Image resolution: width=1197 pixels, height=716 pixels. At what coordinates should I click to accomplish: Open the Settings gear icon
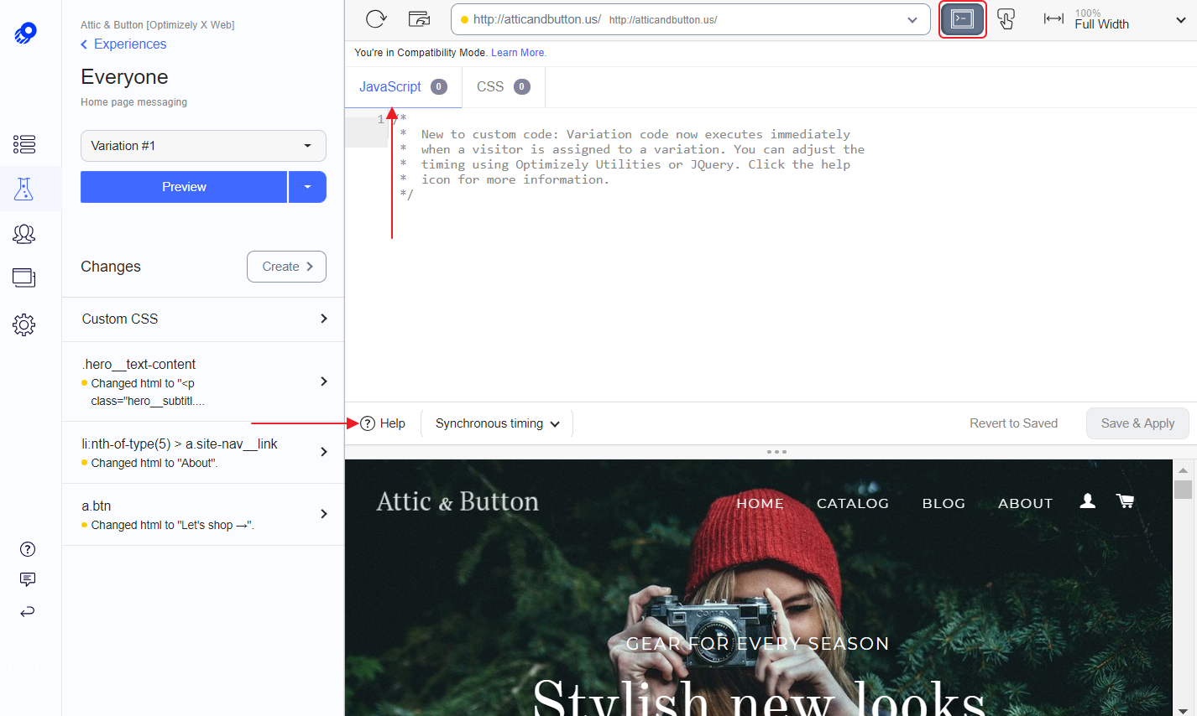click(x=24, y=324)
